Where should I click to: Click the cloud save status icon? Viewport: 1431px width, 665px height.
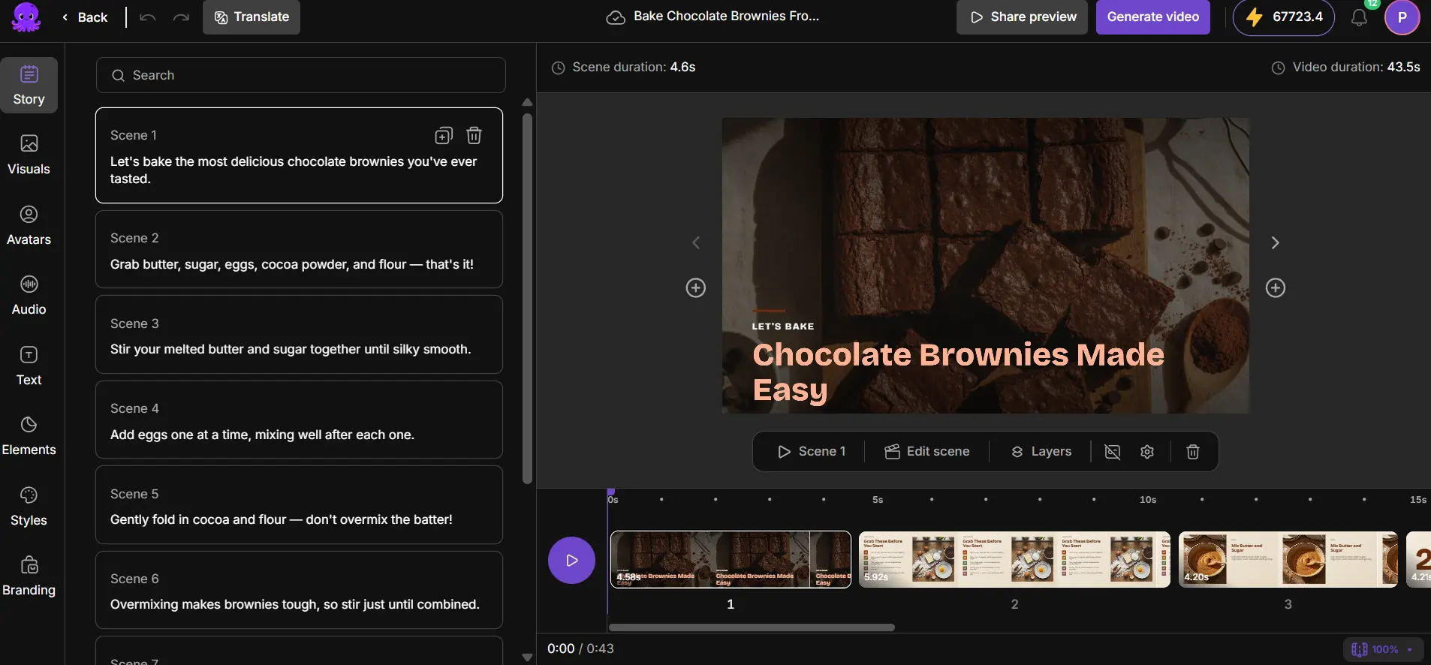click(616, 17)
